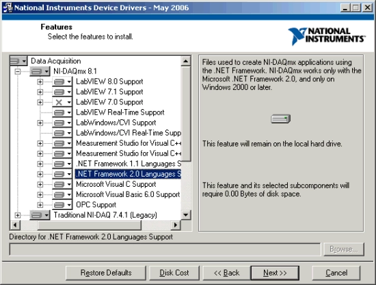
Task: Select .NET Framework 1.1 Languages label
Action: [129, 164]
